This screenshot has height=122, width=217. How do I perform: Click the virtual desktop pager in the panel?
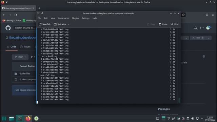click(x=163, y=118)
